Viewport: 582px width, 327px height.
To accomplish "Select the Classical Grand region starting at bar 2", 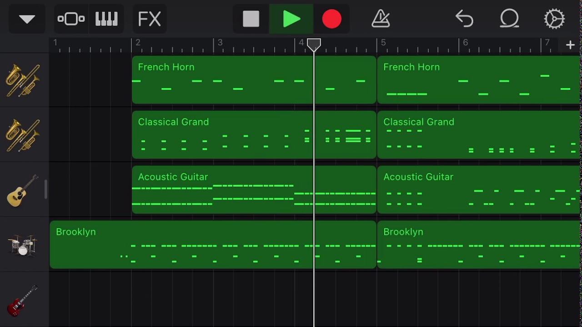I will coord(254,135).
